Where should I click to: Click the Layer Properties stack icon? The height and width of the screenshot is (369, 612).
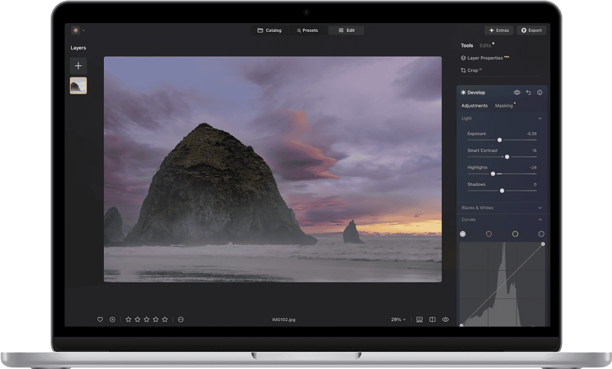pyautogui.click(x=463, y=58)
